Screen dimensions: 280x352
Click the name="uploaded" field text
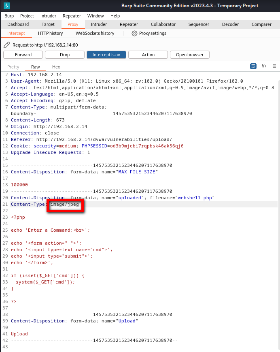pyautogui.click(x=123, y=198)
